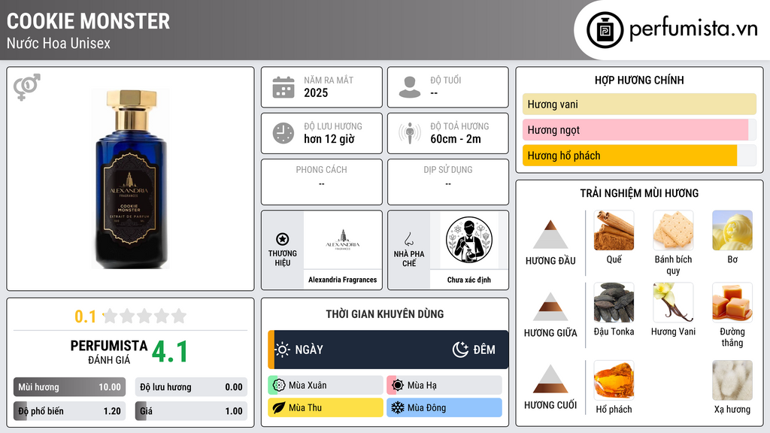
Task: Select the Đường thắng caramel note
Action: coord(732,303)
